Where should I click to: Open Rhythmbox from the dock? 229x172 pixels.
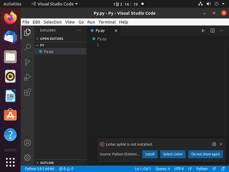[10, 76]
